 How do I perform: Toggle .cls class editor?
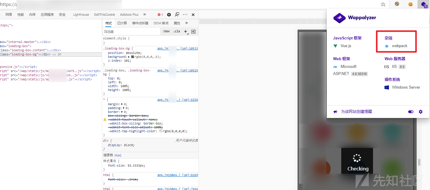pyautogui.click(x=177, y=31)
